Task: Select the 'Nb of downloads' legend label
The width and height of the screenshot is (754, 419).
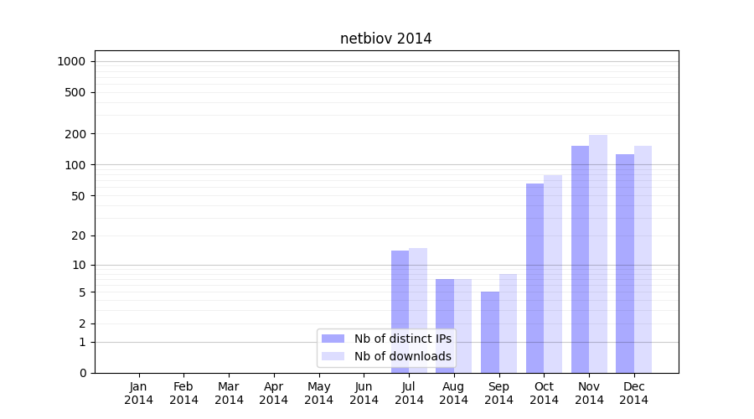Action: [x=402, y=356]
